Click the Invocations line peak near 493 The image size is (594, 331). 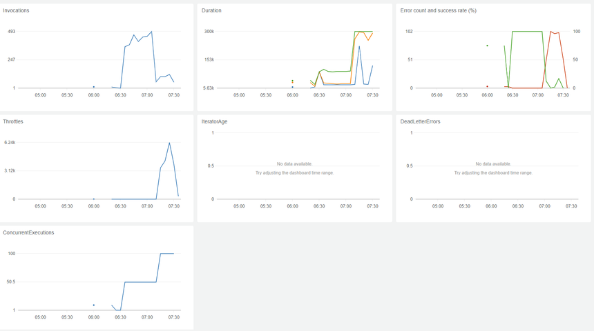click(x=151, y=32)
